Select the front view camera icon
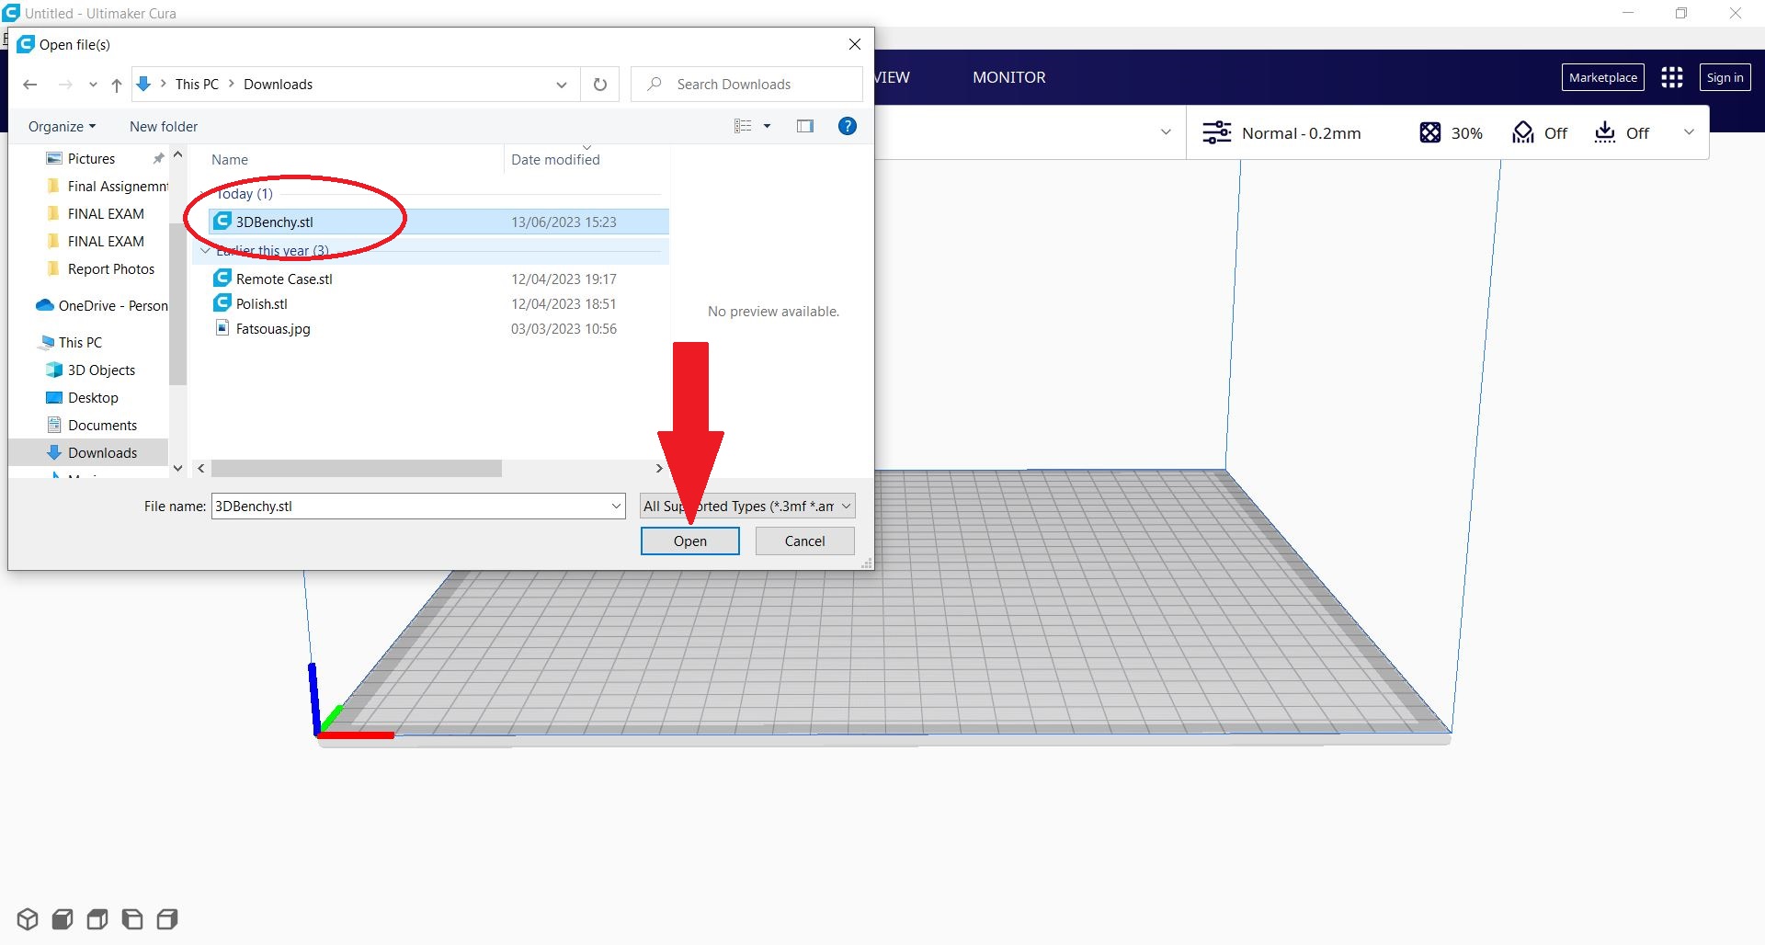The width and height of the screenshot is (1765, 945). (63, 919)
